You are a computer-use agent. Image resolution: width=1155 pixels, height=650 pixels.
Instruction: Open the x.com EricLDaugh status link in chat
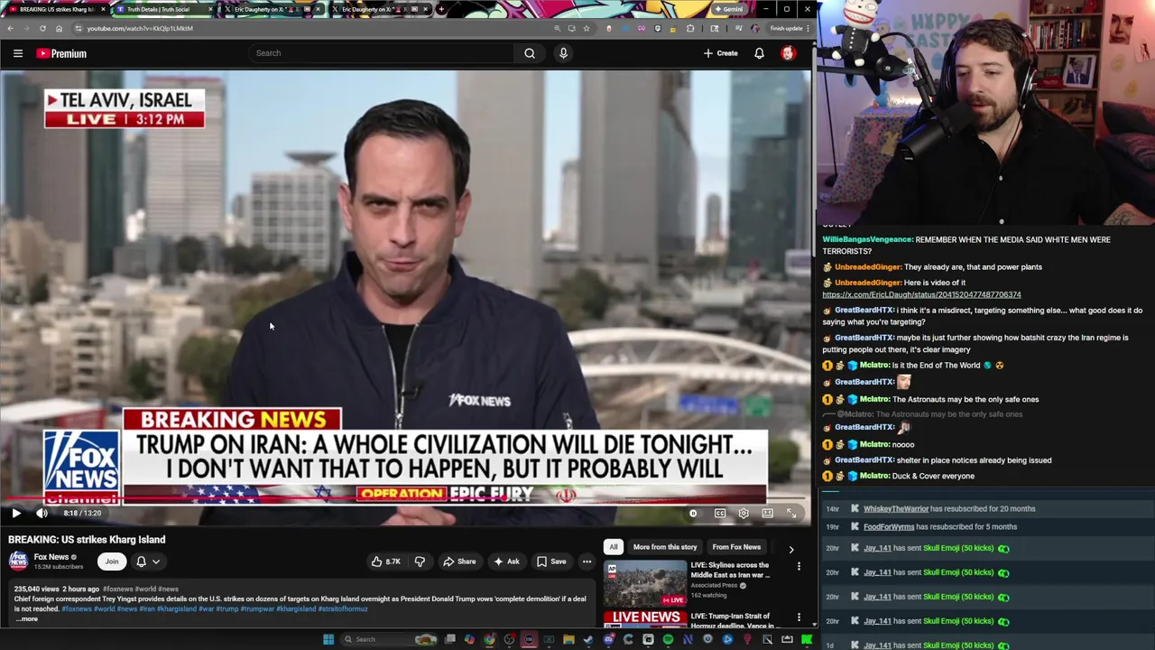coord(921,294)
